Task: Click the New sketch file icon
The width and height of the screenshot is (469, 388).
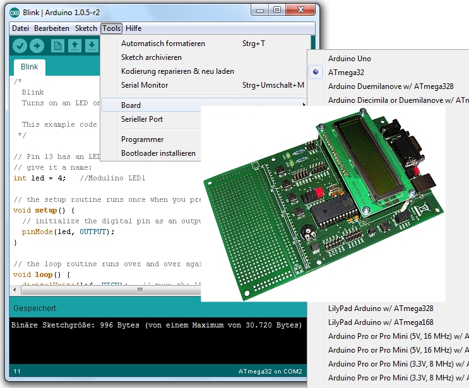Action: click(57, 45)
